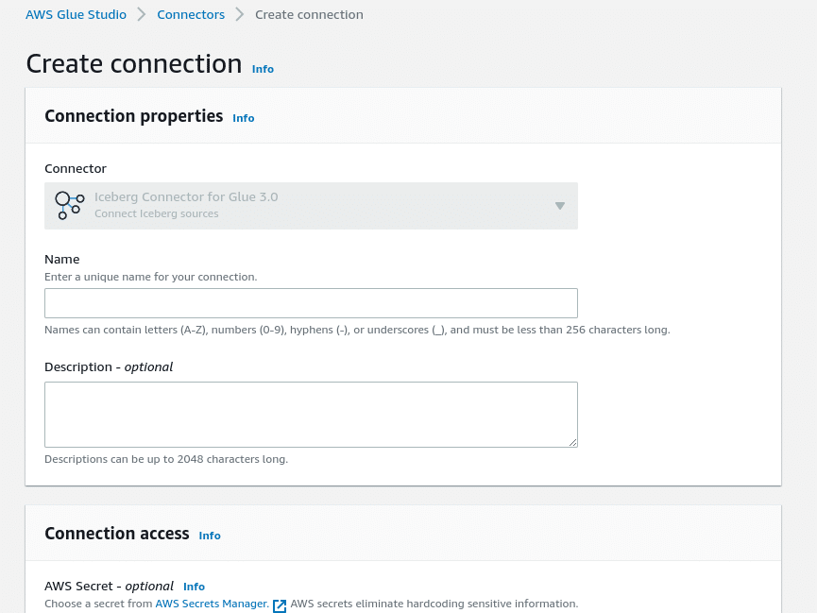Click the Connection properties heading

tap(134, 116)
